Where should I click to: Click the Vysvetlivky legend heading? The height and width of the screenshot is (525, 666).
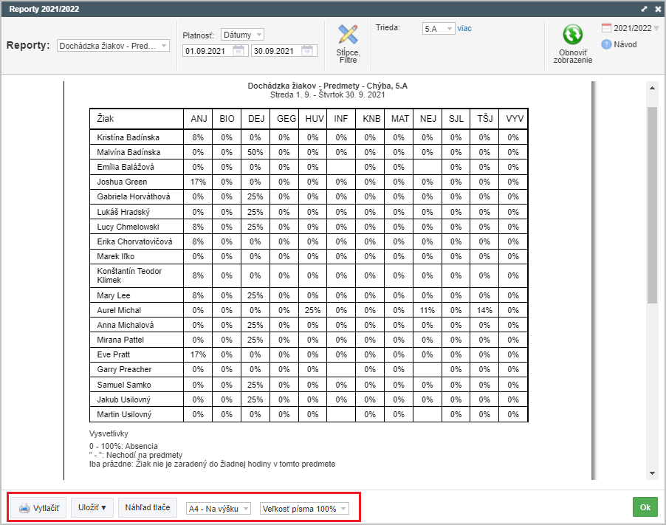(109, 433)
